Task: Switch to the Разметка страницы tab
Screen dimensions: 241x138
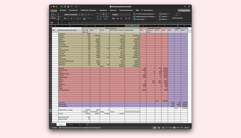Action: 88,10
